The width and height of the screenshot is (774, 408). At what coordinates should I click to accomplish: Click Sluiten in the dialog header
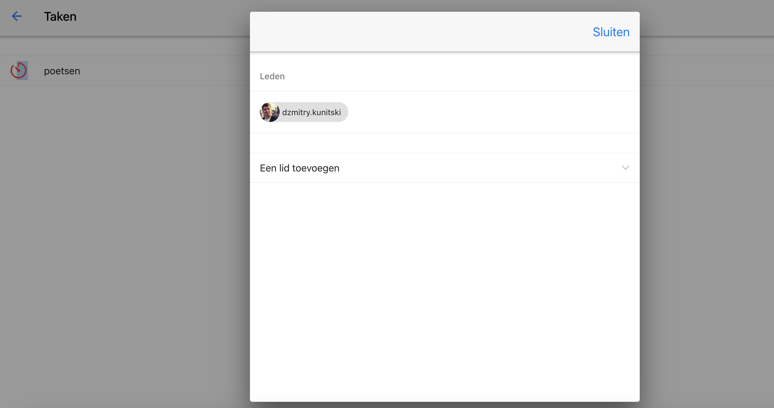611,32
